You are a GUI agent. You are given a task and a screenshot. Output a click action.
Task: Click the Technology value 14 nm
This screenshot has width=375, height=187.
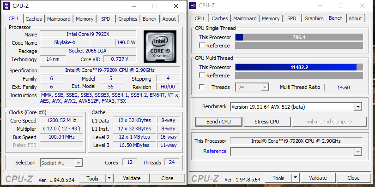(53, 59)
